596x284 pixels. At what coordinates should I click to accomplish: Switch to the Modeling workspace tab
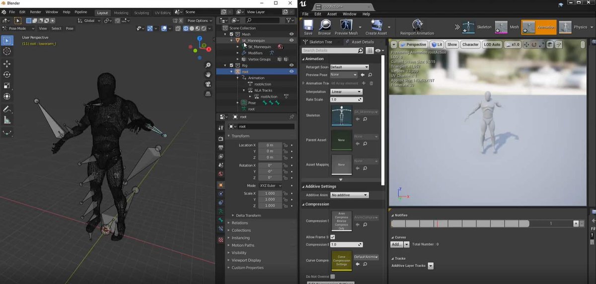(121, 12)
